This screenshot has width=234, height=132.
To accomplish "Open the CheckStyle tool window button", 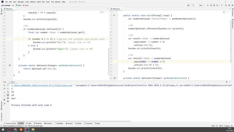I will point(59,124).
